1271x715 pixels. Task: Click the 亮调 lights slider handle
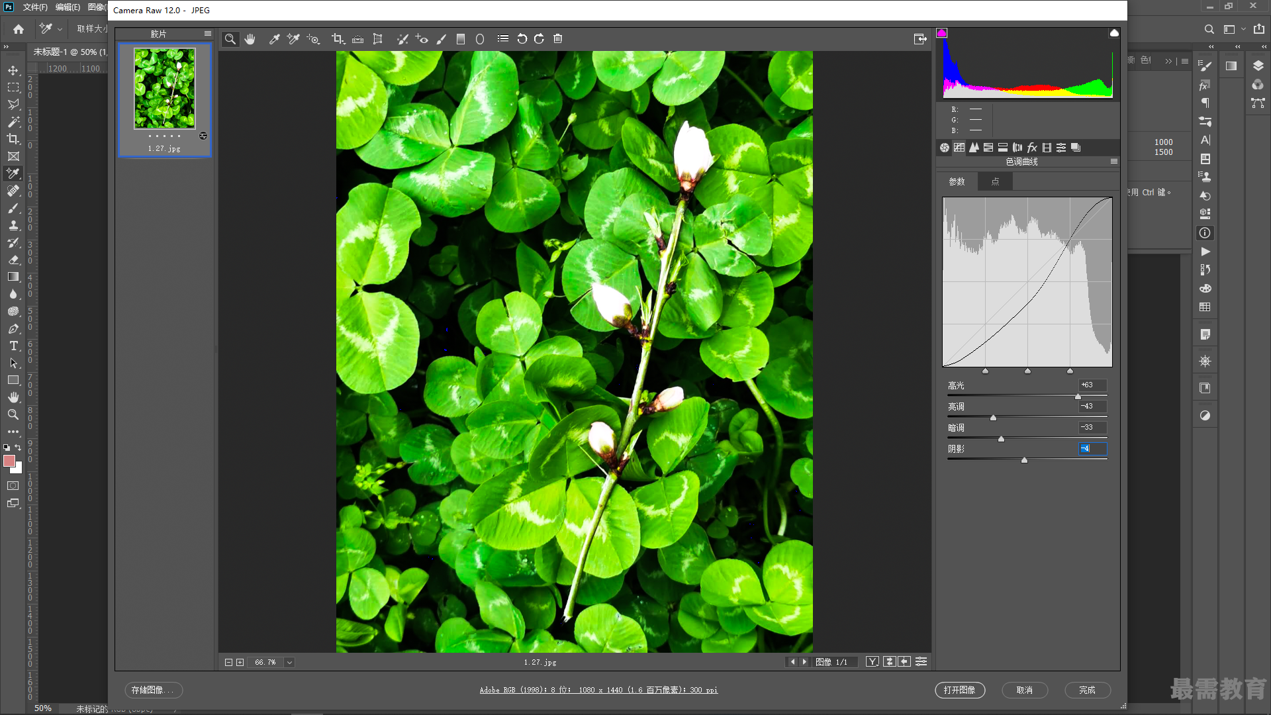993,418
